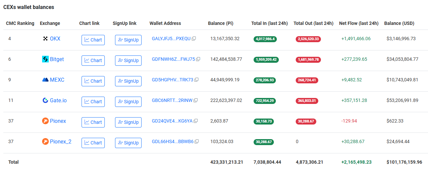Image resolution: width=428 pixels, height=170 pixels.
Task: Copy the MEXC wallet address icon
Action: click(x=197, y=80)
